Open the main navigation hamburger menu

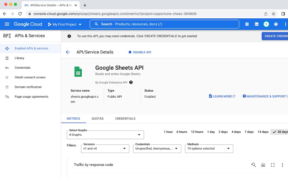pyautogui.click(x=7, y=24)
